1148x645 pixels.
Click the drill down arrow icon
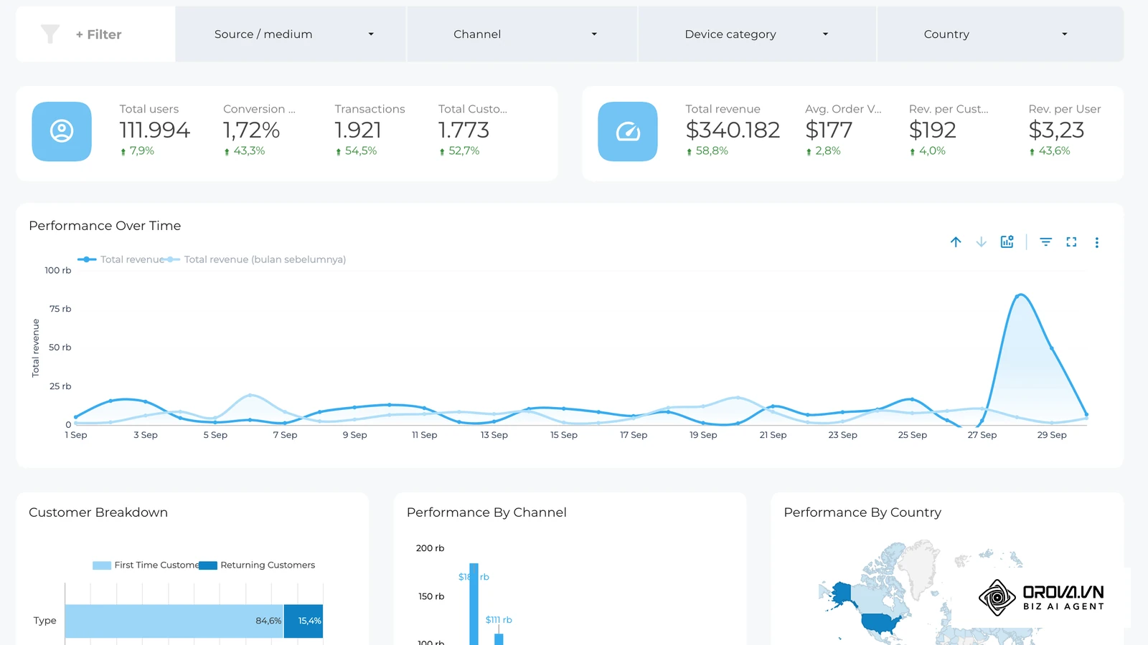pyautogui.click(x=982, y=242)
